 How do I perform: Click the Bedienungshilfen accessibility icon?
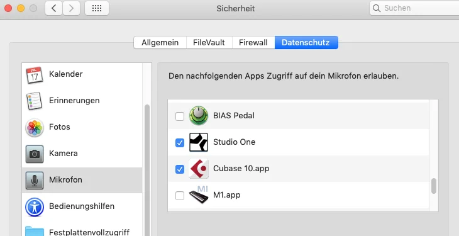click(35, 207)
